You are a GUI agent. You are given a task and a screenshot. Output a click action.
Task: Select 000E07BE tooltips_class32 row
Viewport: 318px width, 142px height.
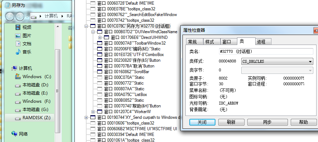click(126, 9)
